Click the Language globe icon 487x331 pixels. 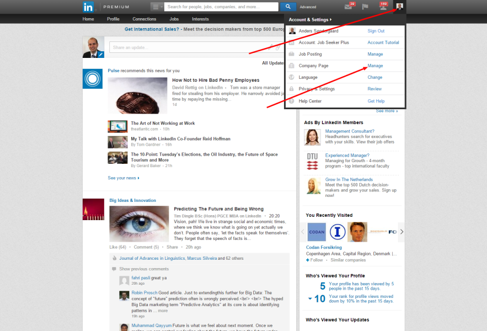coord(291,77)
